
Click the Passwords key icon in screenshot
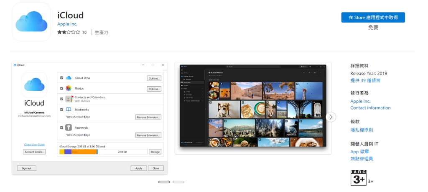69,127
